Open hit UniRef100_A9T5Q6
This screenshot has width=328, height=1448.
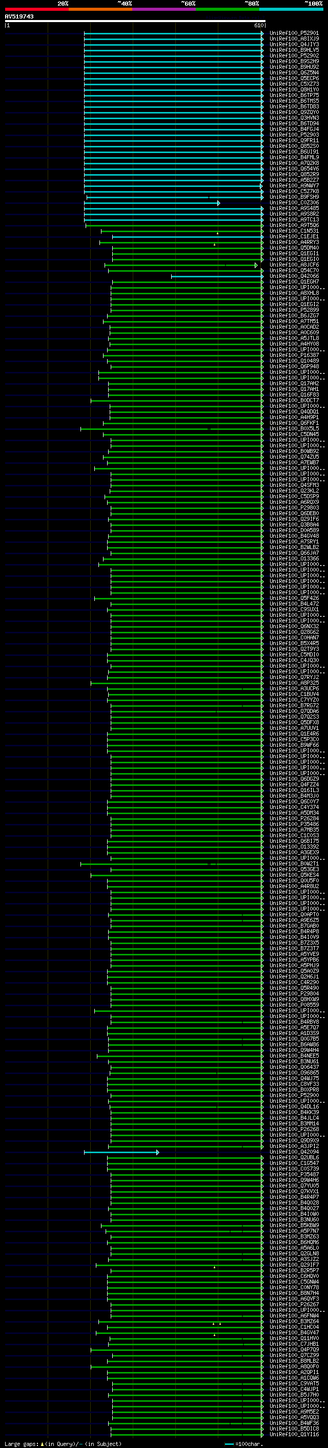click(294, 225)
